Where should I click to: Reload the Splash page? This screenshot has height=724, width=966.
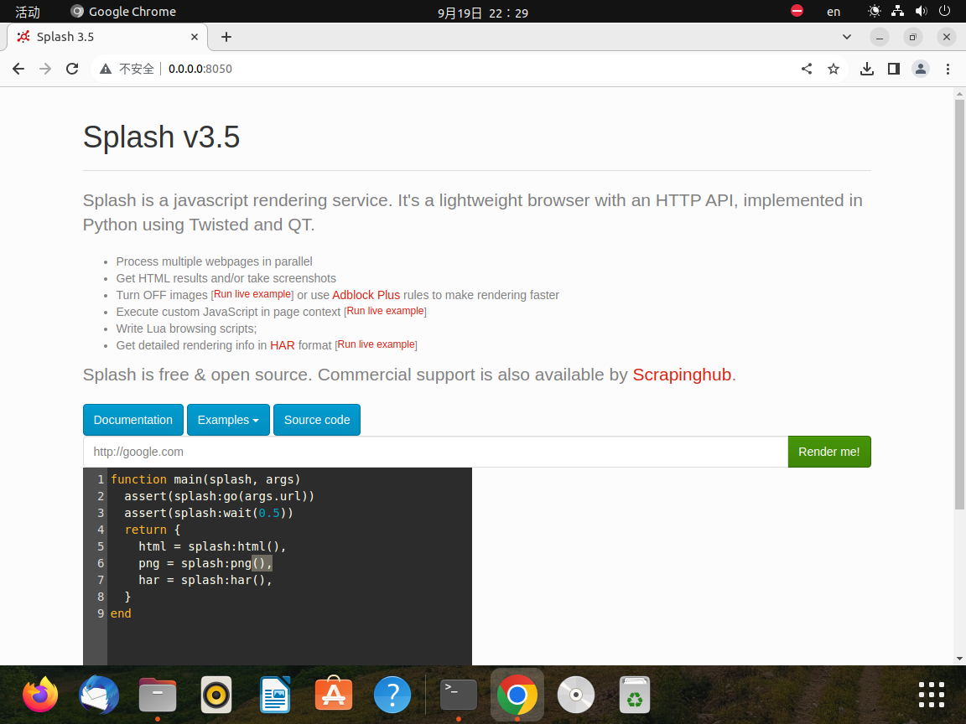[72, 69]
